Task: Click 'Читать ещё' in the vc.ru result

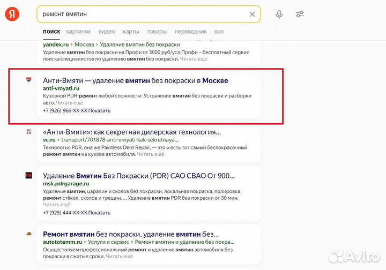Action: pyautogui.click(x=151, y=154)
